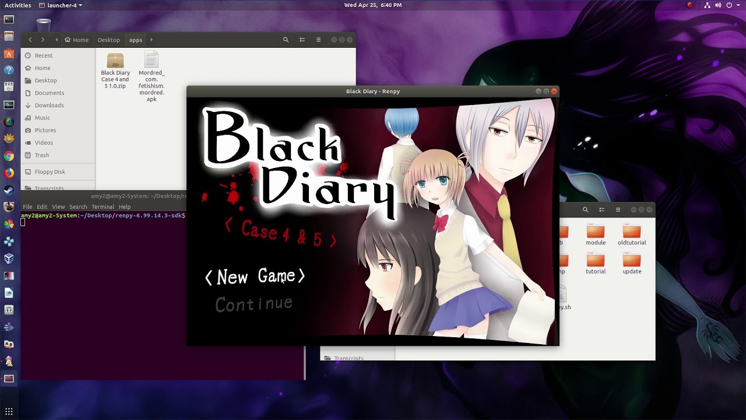
Task: Open Pictures in the file manager sidebar
Action: (58, 130)
